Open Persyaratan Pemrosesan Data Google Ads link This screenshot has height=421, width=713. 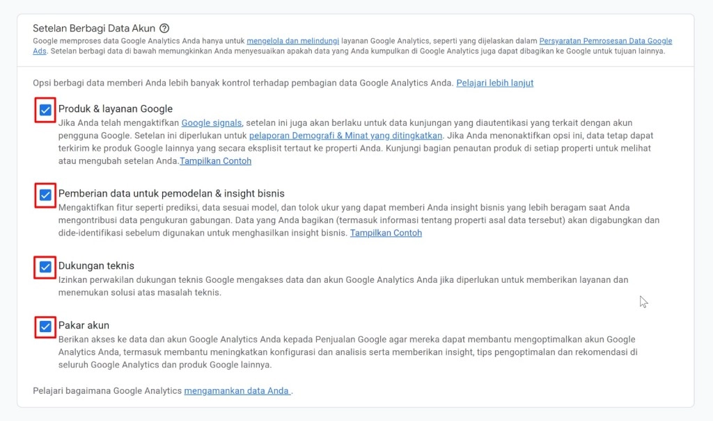605,42
